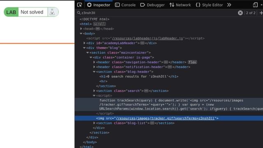The height and width of the screenshot is (148, 263).
Task: Click the scroll badge on html
Action: pyautogui.click(x=99, y=24)
